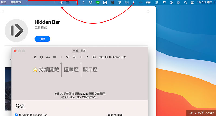Click the Hidden Bar chevron in menu bar

click(x=84, y=2)
